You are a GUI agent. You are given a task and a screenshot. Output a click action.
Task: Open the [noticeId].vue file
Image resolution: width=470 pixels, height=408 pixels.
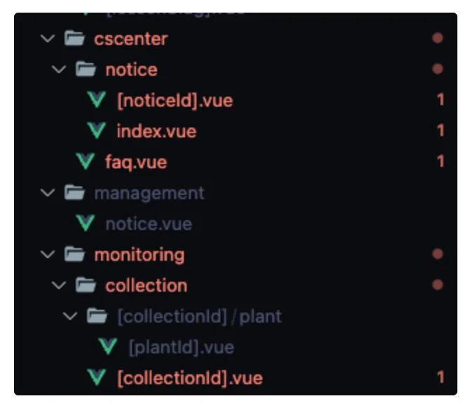175,100
